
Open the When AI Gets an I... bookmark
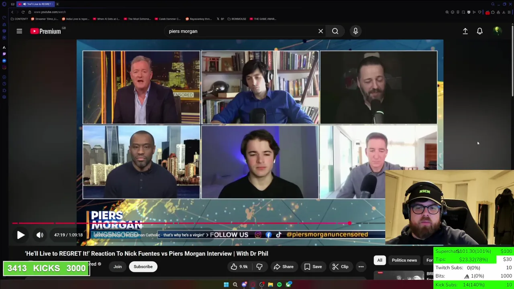click(106, 19)
